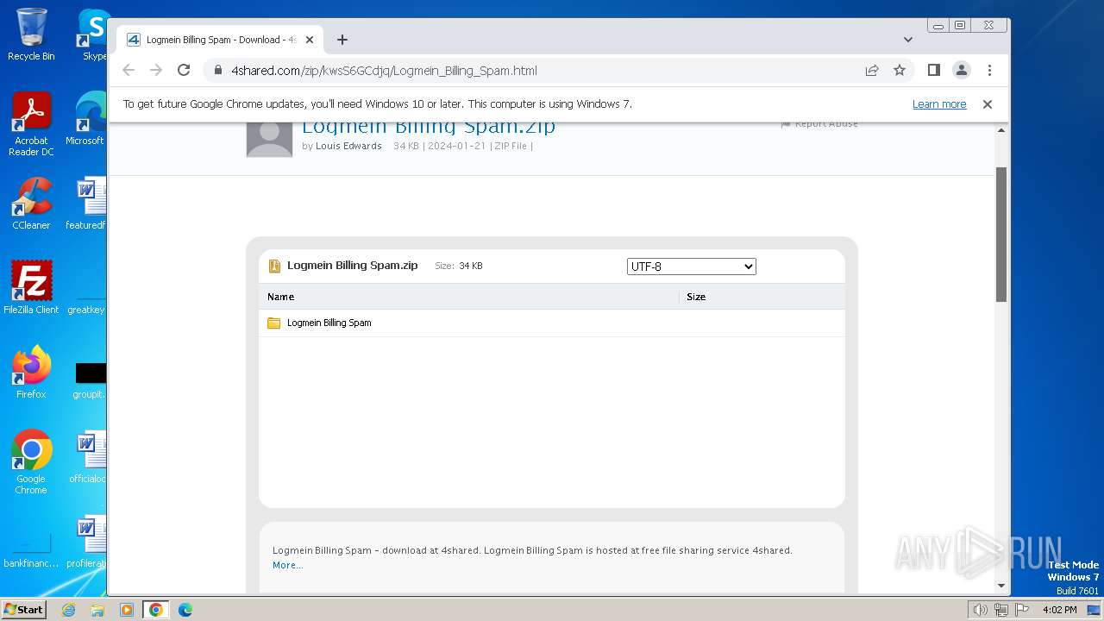Reload the 4shared page
Image resolution: width=1104 pixels, height=621 pixels.
pyautogui.click(x=184, y=71)
